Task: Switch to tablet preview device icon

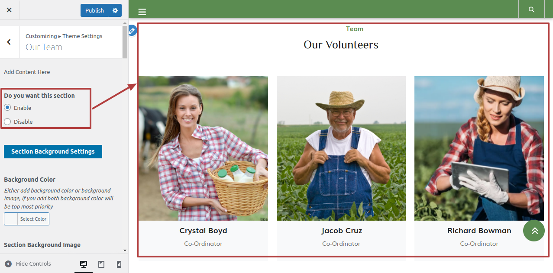Action: (101, 264)
